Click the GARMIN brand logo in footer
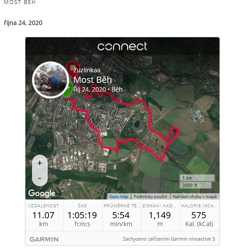 point(44,239)
